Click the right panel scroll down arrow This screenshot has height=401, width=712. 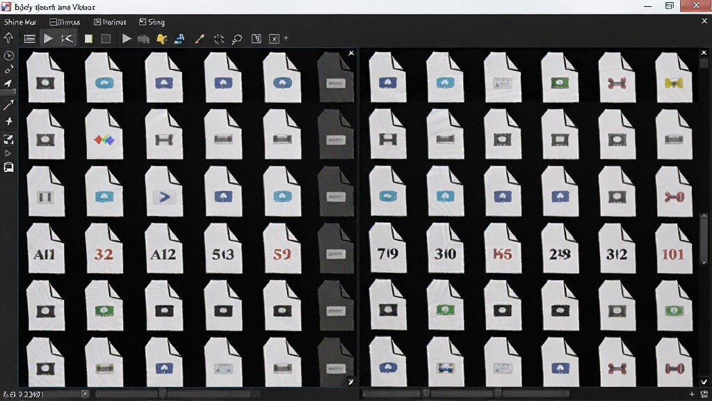pos(704,382)
